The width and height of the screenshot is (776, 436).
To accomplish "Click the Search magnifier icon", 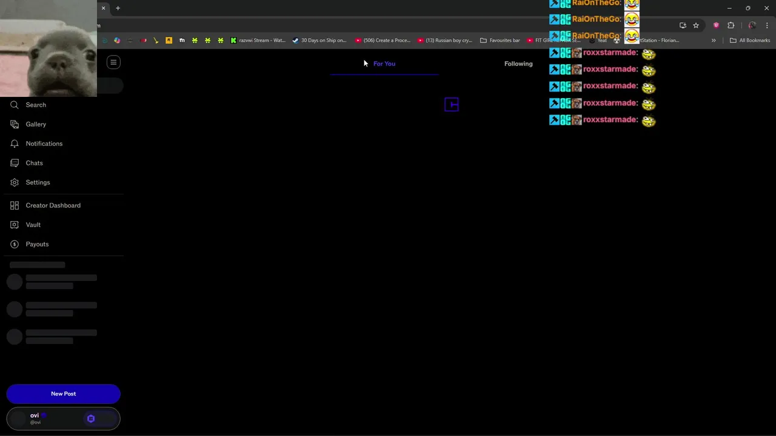I will [15, 105].
